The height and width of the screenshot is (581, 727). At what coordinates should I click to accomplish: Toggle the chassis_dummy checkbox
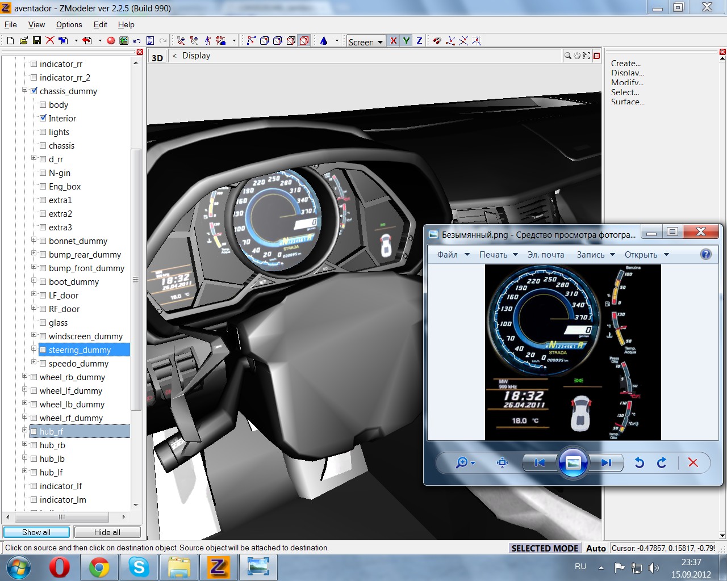click(x=34, y=91)
